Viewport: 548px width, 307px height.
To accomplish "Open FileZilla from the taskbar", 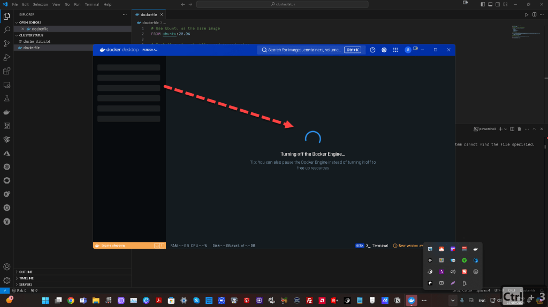I will [309, 301].
